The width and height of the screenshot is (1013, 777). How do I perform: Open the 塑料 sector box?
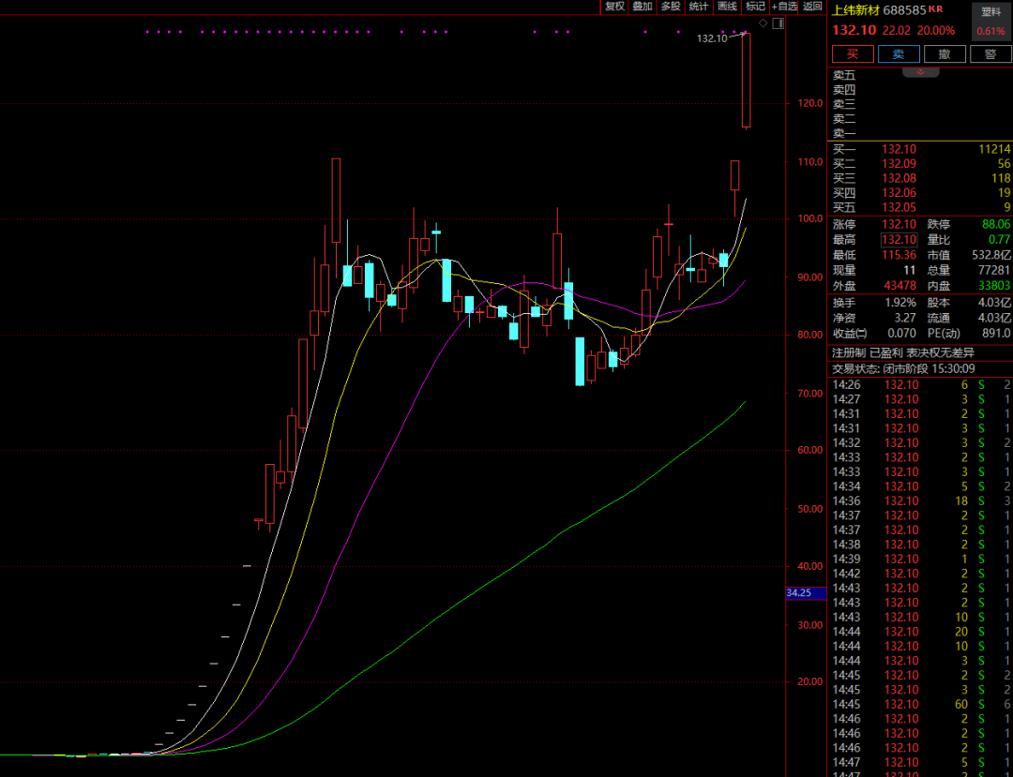(990, 22)
